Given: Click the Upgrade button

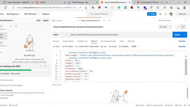Looking at the screenshot, I should tap(182, 14).
